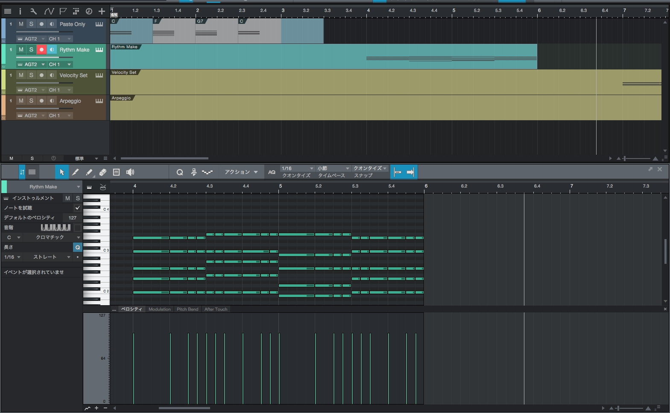
Task: Click the arrangement horizontal scrollbar
Action: point(164,159)
